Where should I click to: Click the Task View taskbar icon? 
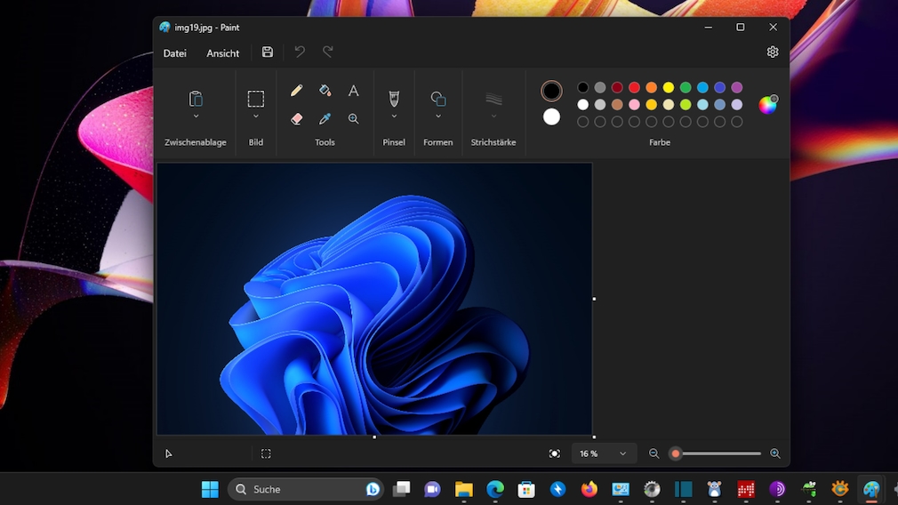pyautogui.click(x=402, y=489)
